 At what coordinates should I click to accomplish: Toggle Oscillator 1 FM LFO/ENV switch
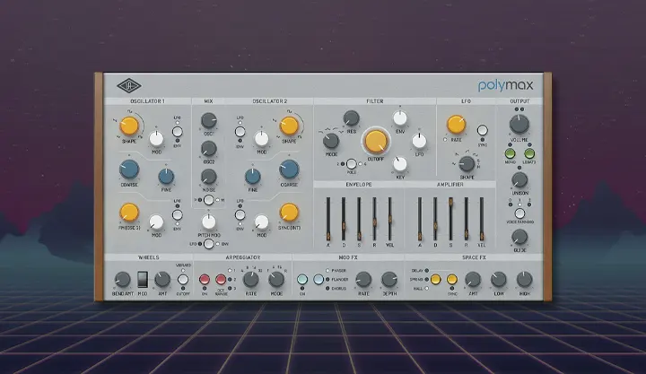[x=177, y=215]
